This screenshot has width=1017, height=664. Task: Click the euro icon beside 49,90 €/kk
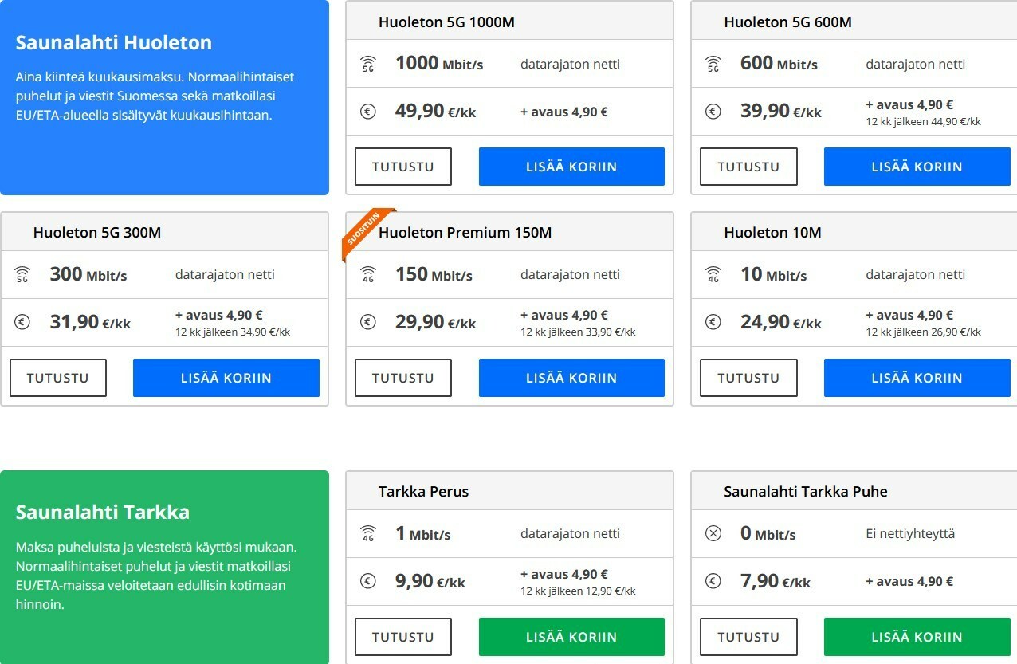click(367, 112)
